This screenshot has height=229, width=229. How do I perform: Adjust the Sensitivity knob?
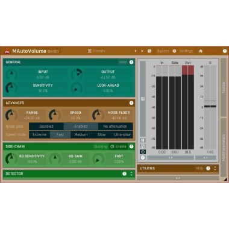[11, 88]
